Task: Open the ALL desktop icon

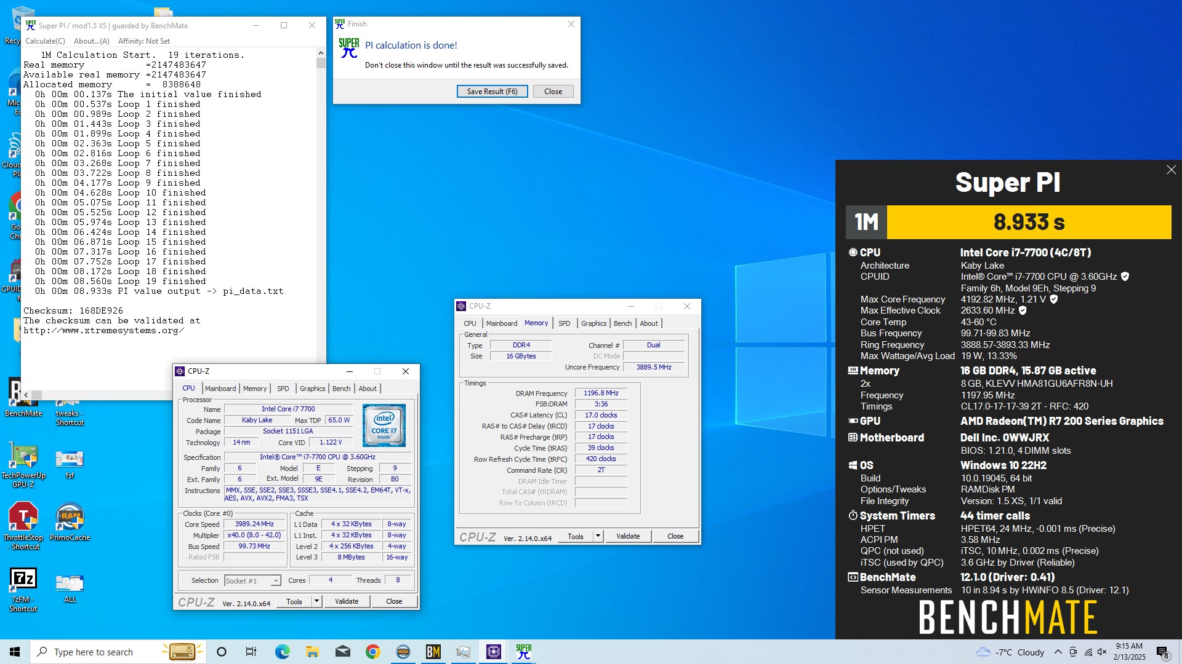Action: click(70, 588)
